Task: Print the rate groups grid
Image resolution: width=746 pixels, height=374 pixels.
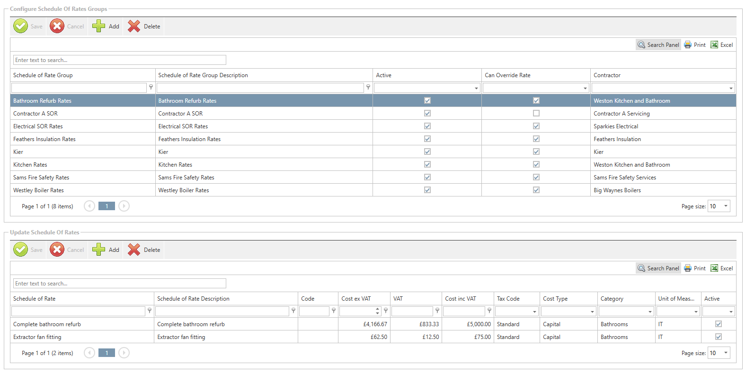Action: 694,45
